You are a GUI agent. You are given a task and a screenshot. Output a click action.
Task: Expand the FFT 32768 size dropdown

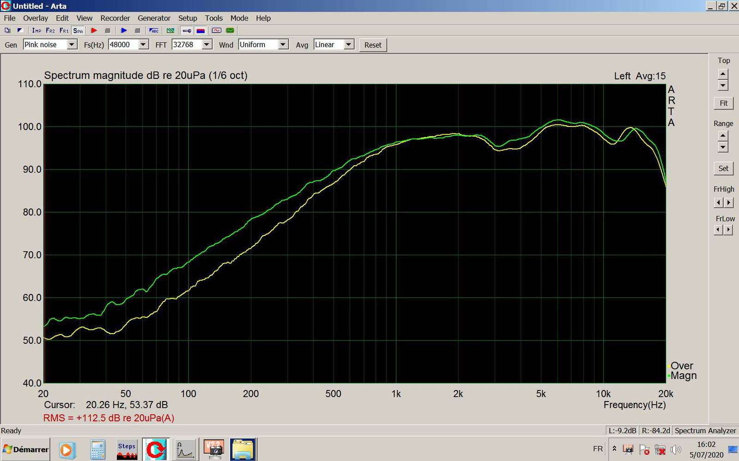click(x=207, y=44)
